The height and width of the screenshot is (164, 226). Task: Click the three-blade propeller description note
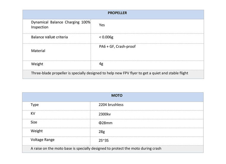109,73
